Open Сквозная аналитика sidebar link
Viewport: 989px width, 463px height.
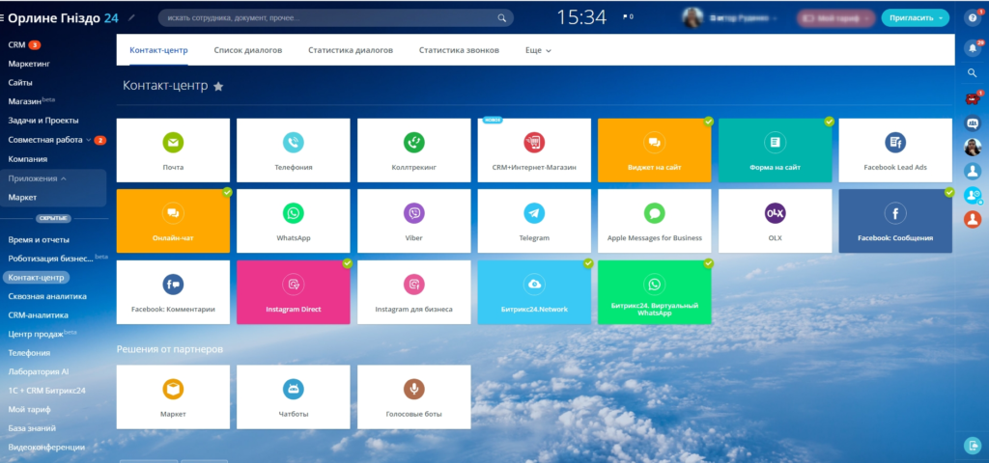click(47, 296)
